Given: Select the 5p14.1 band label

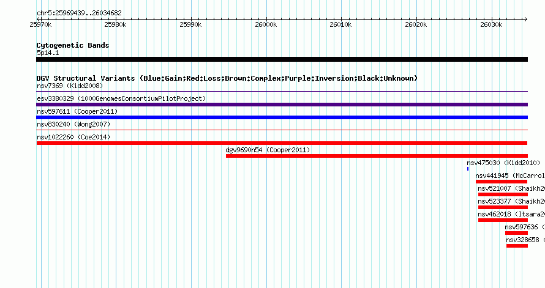Looking at the screenshot, I should coord(48,53).
